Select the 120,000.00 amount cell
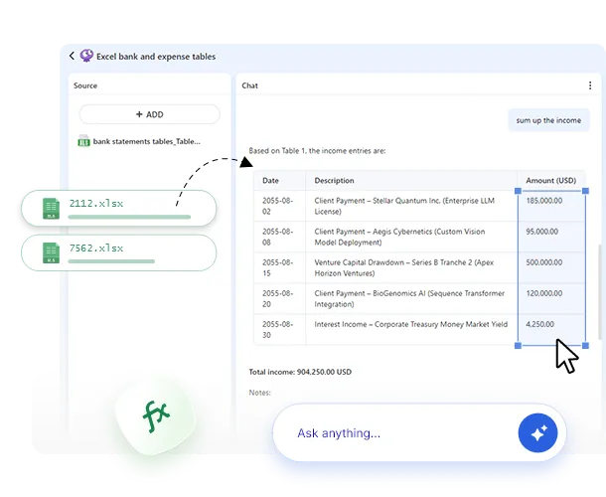606x497 pixels. click(551, 298)
